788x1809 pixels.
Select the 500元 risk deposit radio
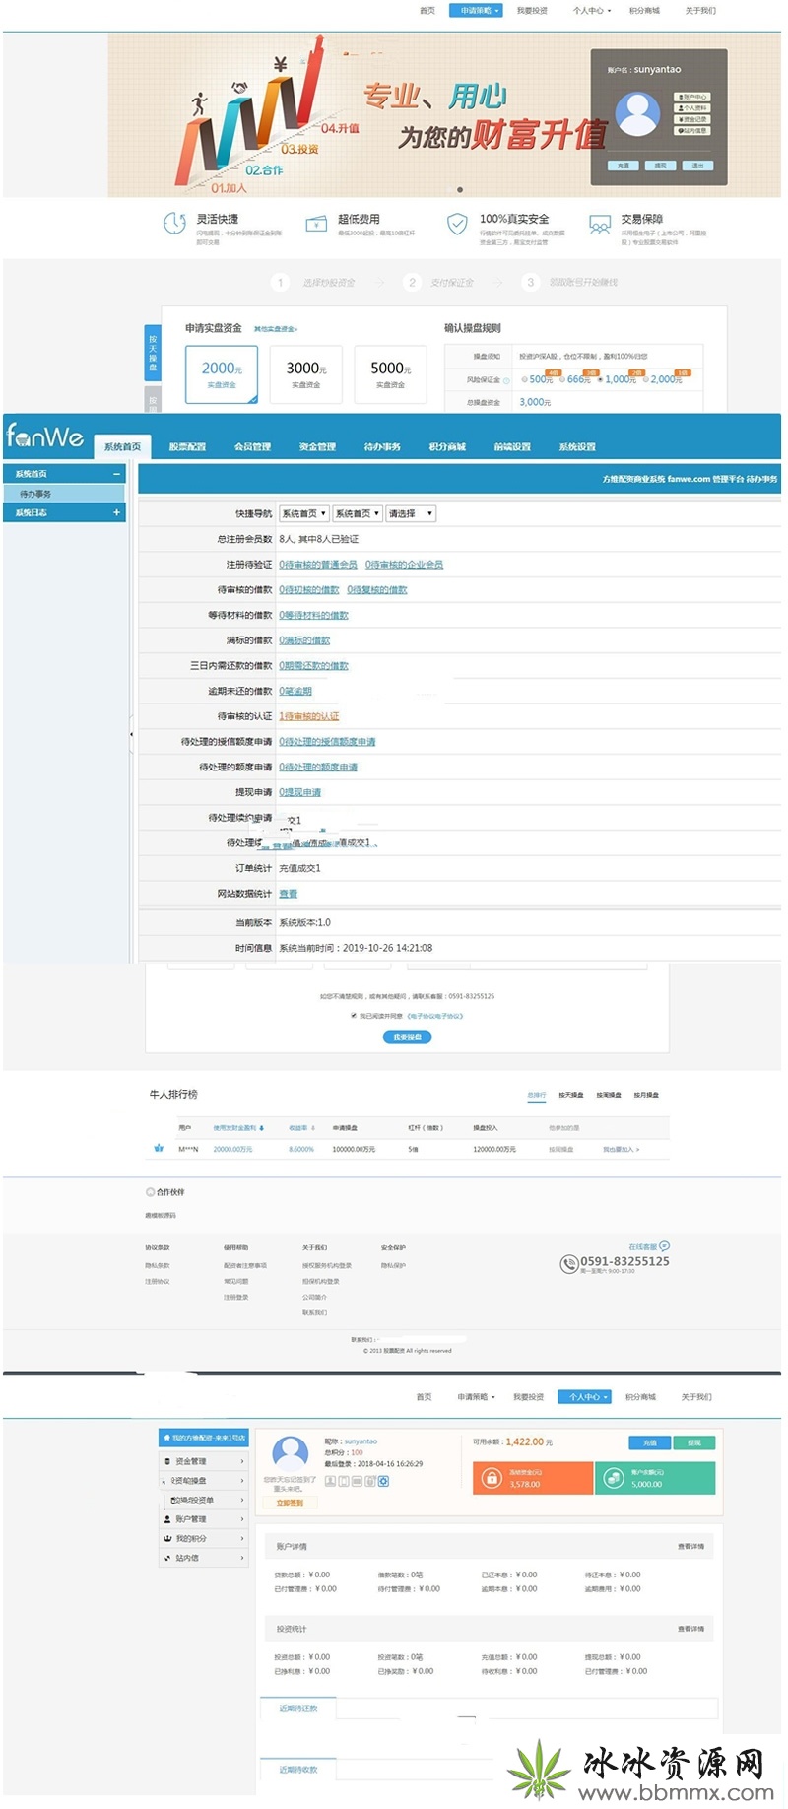(524, 379)
